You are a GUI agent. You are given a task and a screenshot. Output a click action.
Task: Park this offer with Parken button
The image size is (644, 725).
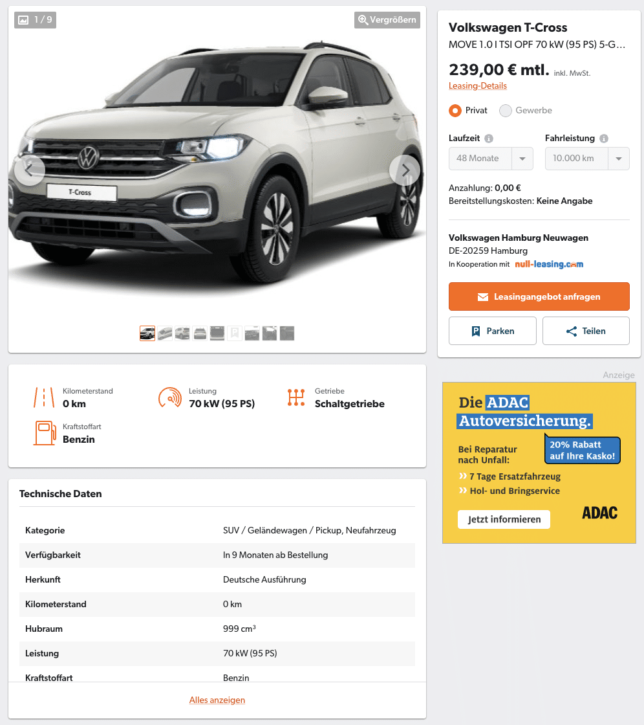point(493,331)
